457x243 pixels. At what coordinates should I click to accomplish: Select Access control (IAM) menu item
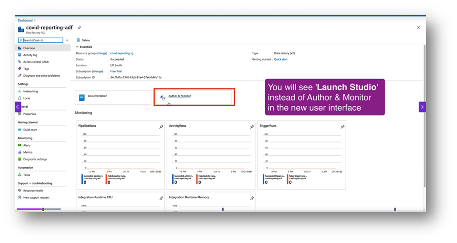coord(35,62)
